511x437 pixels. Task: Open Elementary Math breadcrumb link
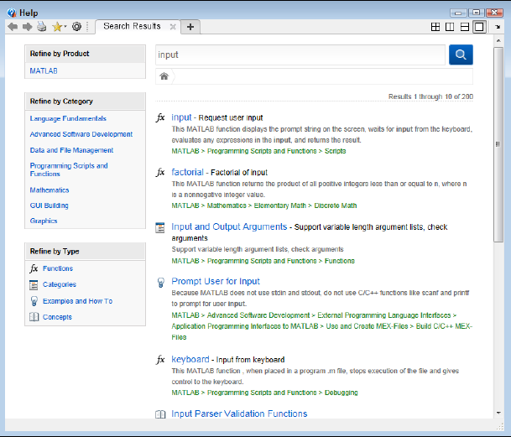280,205
